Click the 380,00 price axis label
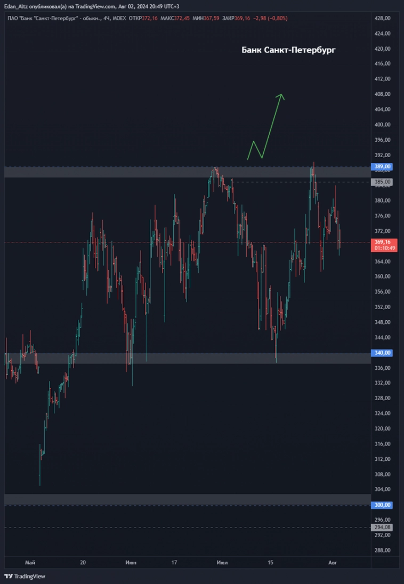Screen dimensions: 404x584 [x=383, y=200]
